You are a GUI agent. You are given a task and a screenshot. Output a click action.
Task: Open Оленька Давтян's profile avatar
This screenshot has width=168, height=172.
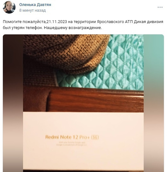(9, 7)
